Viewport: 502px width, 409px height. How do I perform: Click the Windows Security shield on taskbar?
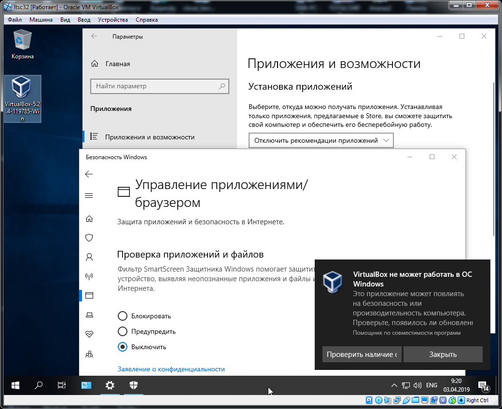134,385
